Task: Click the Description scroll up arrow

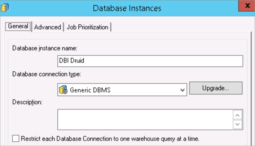Action: pos(237,115)
